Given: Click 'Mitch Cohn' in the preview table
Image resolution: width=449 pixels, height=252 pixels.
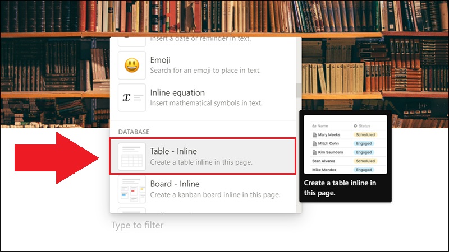Looking at the screenshot, I should [x=328, y=143].
